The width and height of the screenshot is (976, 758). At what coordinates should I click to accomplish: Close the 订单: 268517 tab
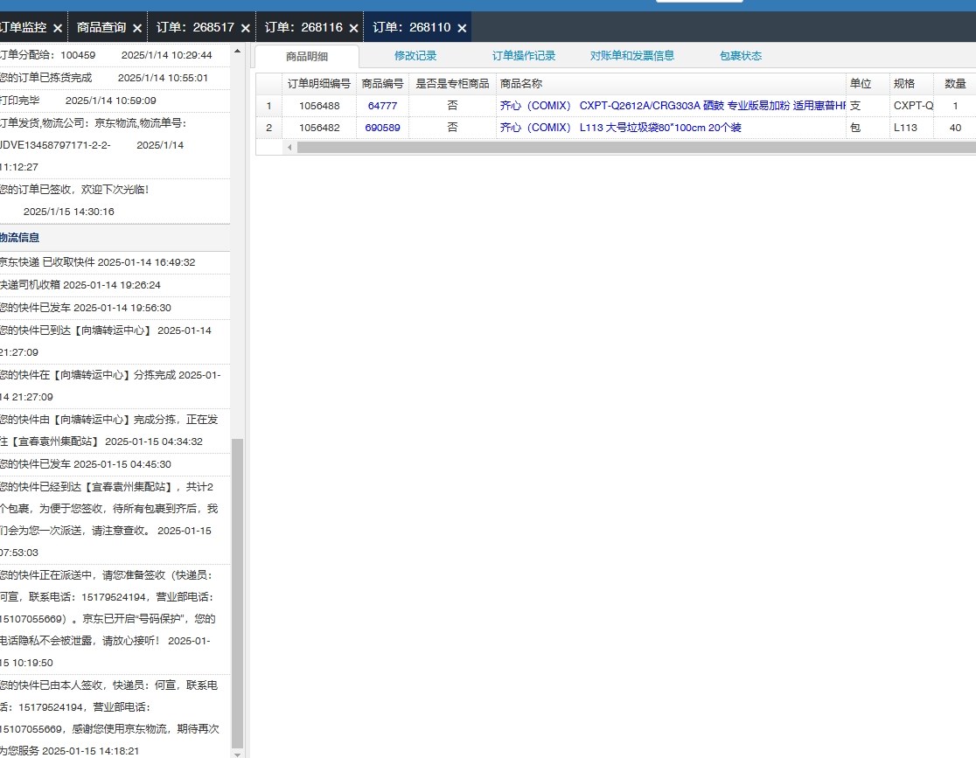(x=245, y=28)
